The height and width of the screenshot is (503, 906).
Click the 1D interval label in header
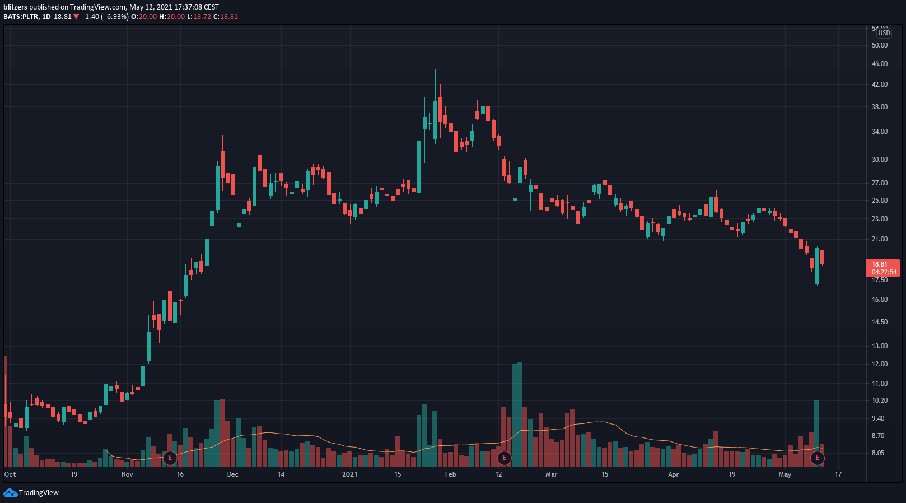click(x=46, y=17)
